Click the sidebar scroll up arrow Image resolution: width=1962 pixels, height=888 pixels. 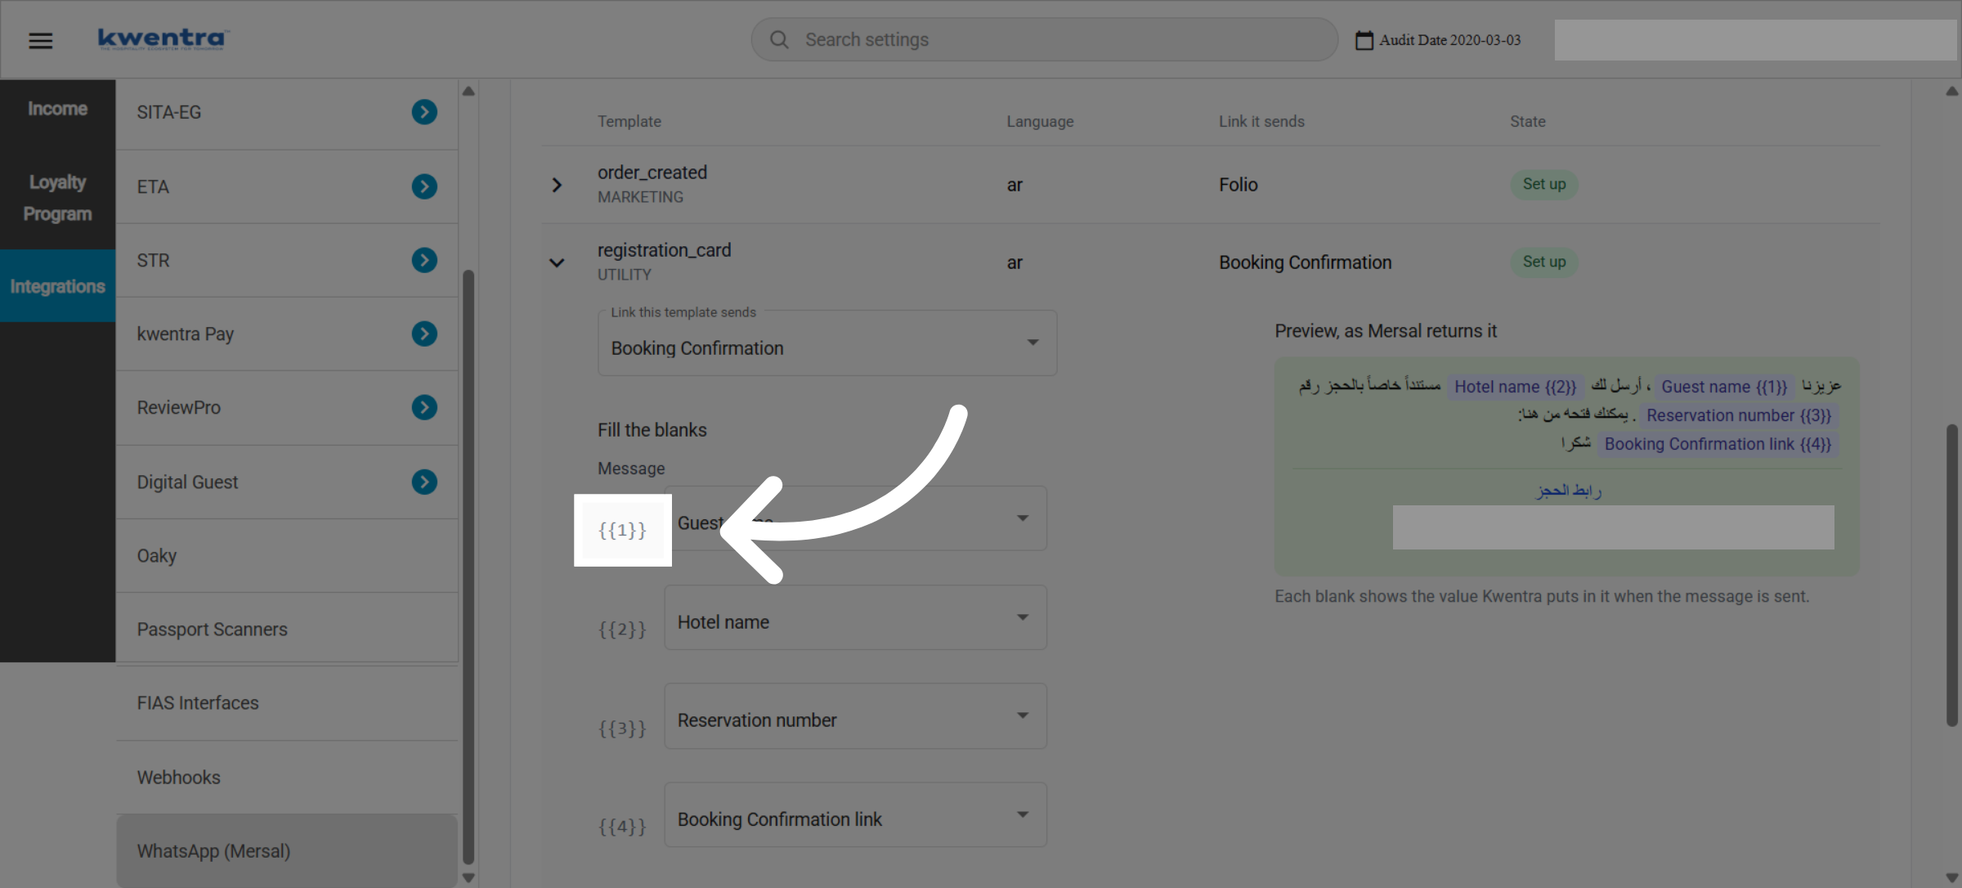pyautogui.click(x=468, y=91)
